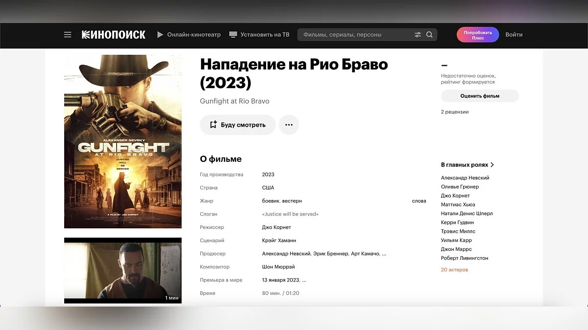
Task: Click the three-dots more options button
Action: click(x=289, y=125)
